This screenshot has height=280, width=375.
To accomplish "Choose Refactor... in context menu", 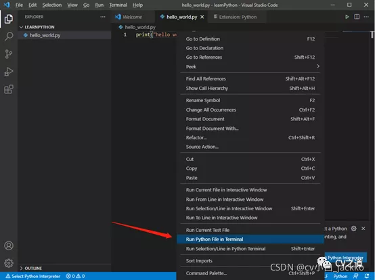I will pyautogui.click(x=250, y=137).
